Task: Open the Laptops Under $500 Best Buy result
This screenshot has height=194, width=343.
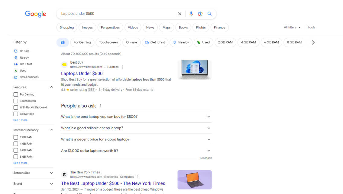Action: 82,73
